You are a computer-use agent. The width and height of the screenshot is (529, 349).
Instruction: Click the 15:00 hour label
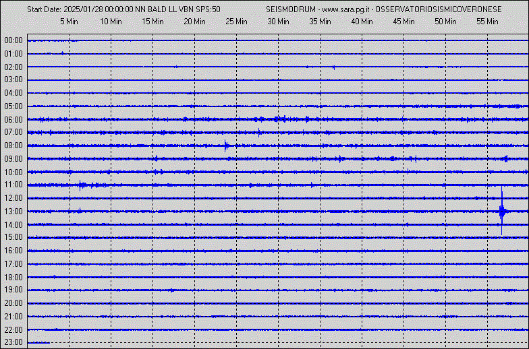coord(13,237)
